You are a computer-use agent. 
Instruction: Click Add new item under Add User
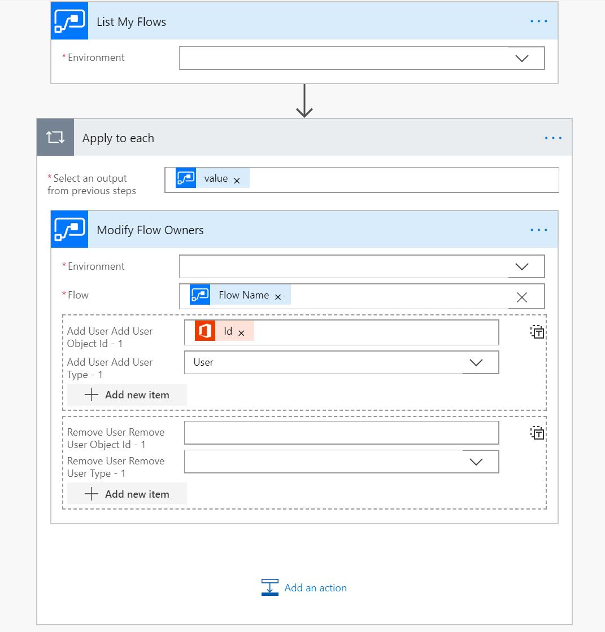click(127, 394)
